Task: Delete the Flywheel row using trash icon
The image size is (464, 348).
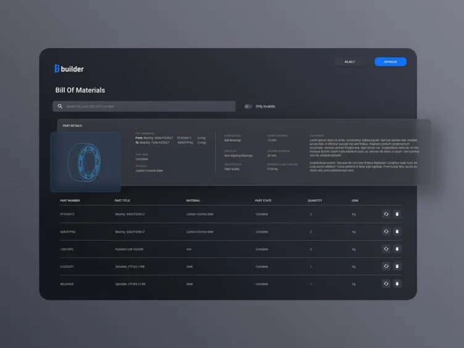Action: (397, 249)
